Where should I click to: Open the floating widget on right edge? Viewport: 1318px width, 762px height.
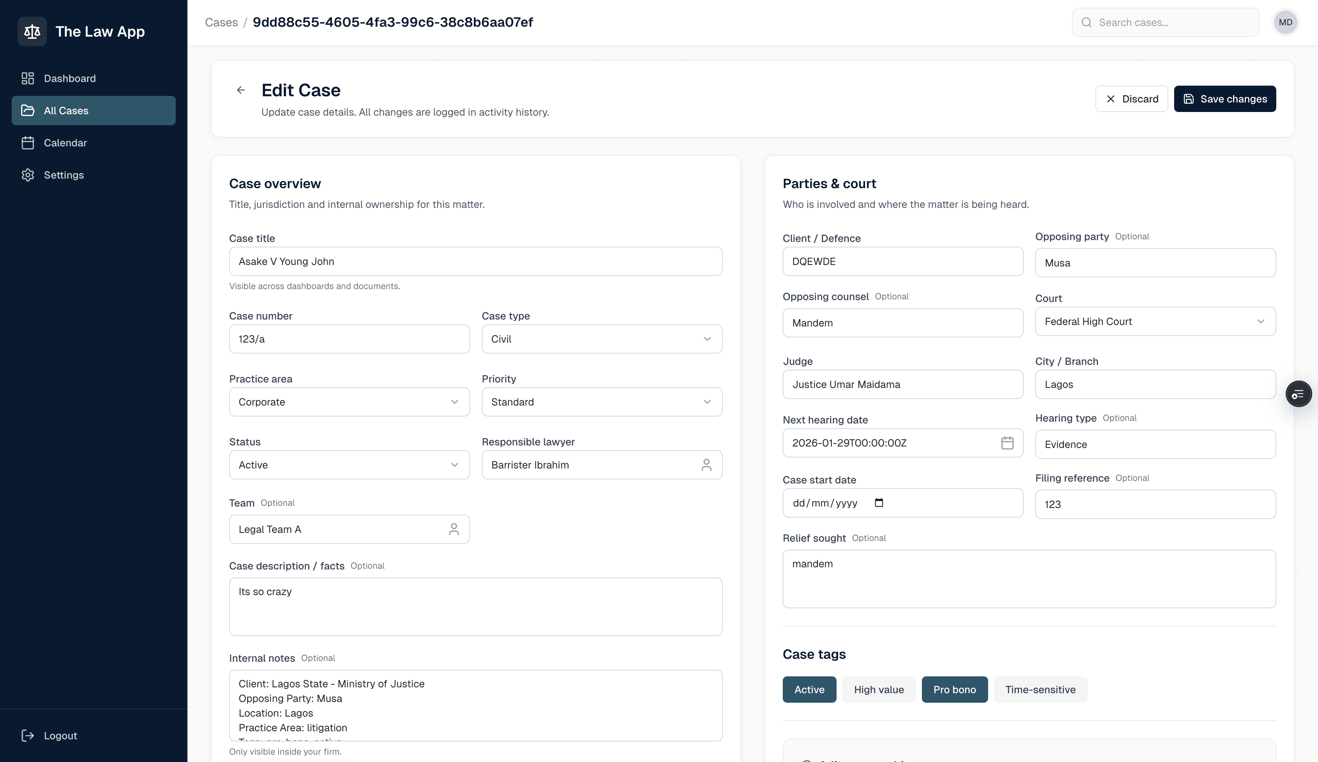[1298, 394]
